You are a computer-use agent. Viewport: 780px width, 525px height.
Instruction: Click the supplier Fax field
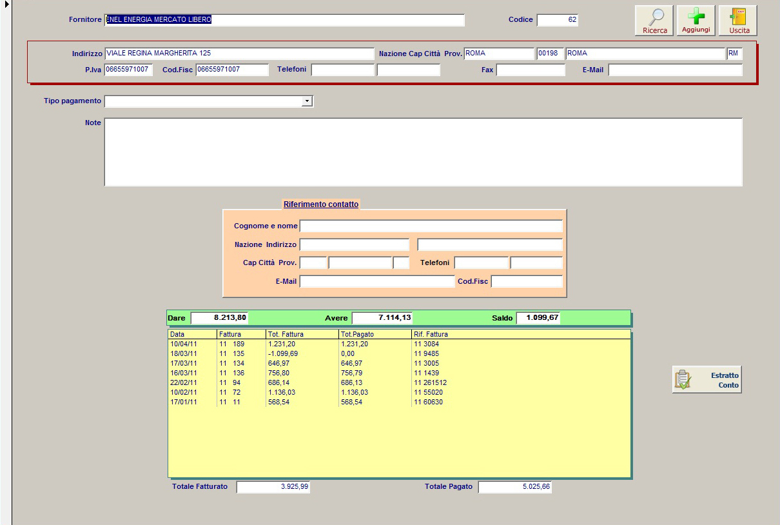pos(530,70)
